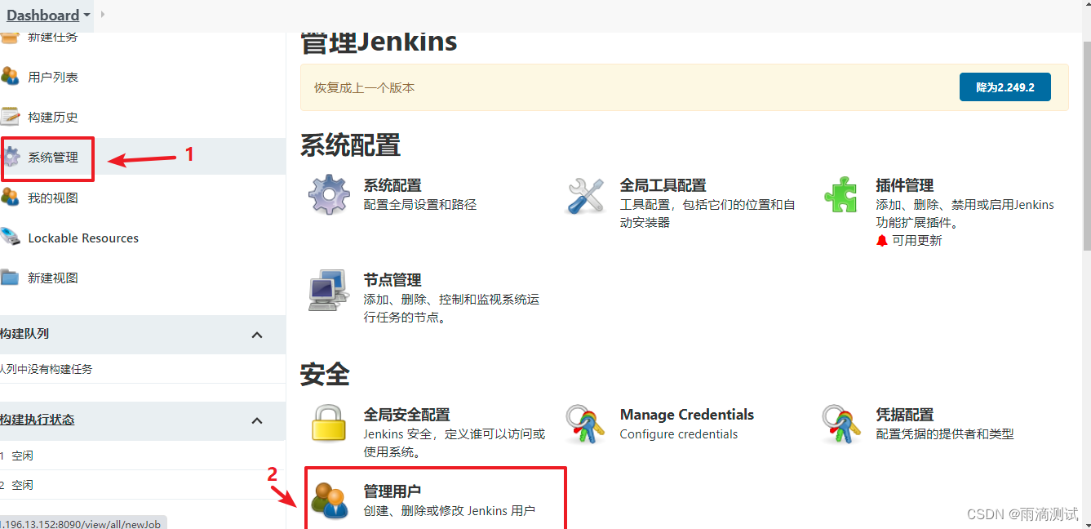This screenshot has width=1091, height=529.
Task: Open 插件管理 title link
Action: 905,185
